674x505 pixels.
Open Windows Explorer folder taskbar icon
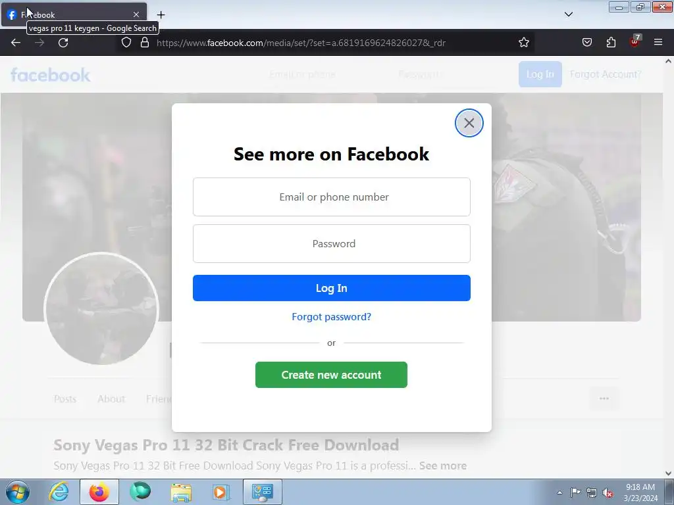(181, 492)
